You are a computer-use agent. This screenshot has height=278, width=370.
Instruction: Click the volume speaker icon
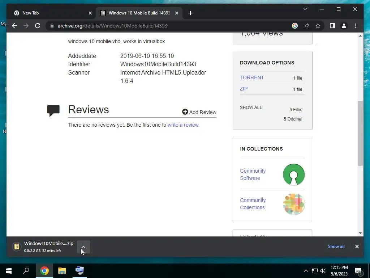(323, 271)
